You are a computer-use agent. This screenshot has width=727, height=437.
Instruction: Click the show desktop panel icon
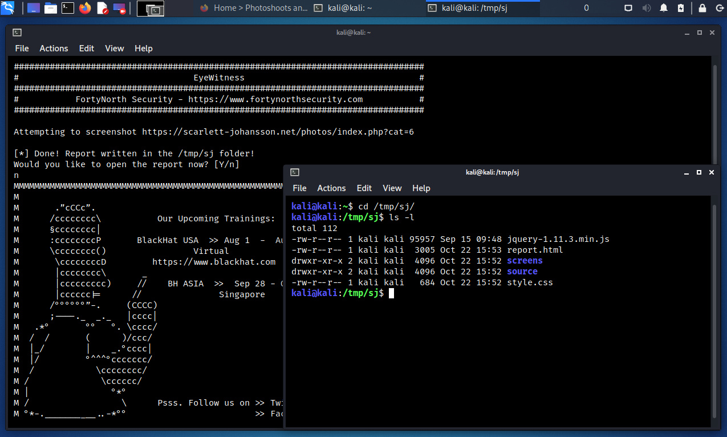coord(34,8)
